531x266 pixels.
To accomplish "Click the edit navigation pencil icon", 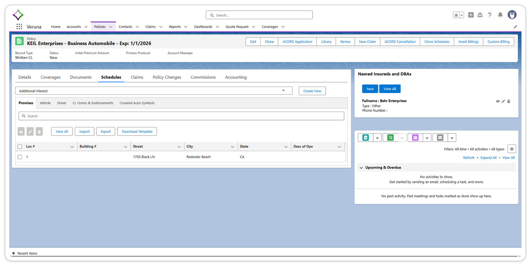I will [x=515, y=27].
